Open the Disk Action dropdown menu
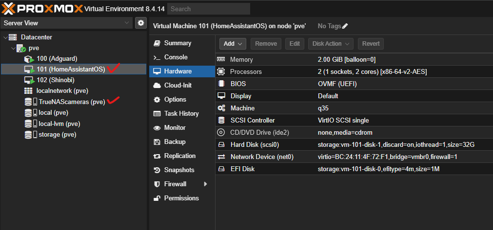The height and width of the screenshot is (230, 493). coord(331,44)
